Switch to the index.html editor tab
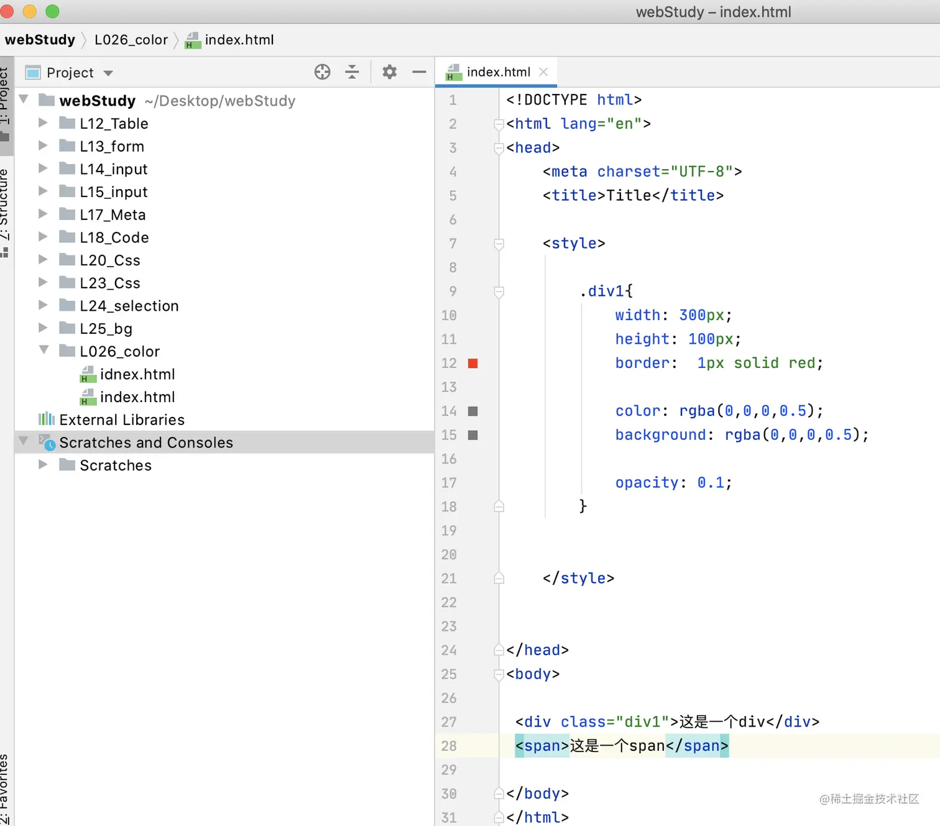The image size is (940, 826). point(497,72)
